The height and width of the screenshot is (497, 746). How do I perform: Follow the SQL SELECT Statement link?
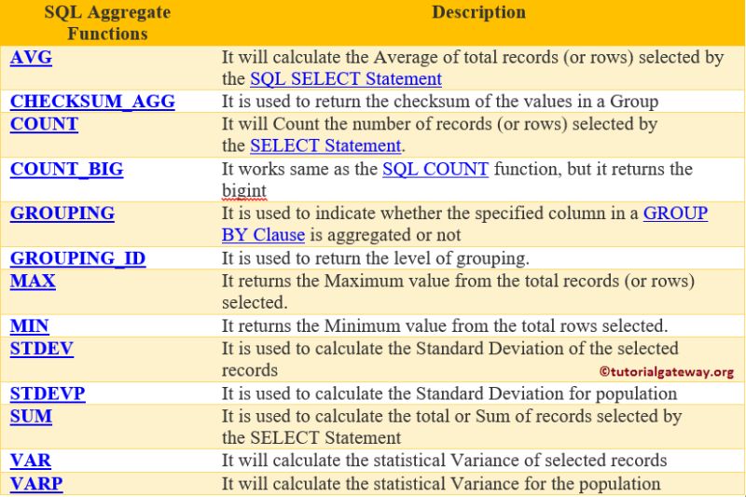346,78
